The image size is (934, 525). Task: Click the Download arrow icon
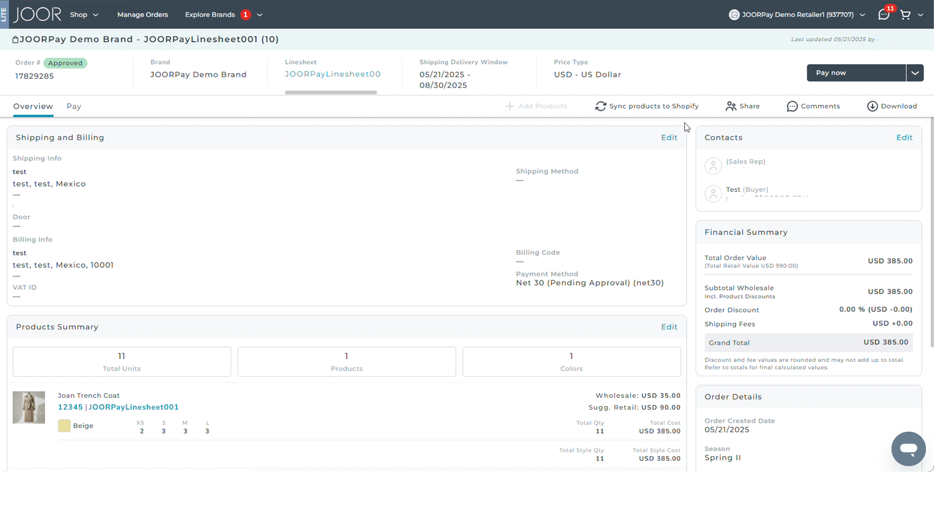coord(872,106)
